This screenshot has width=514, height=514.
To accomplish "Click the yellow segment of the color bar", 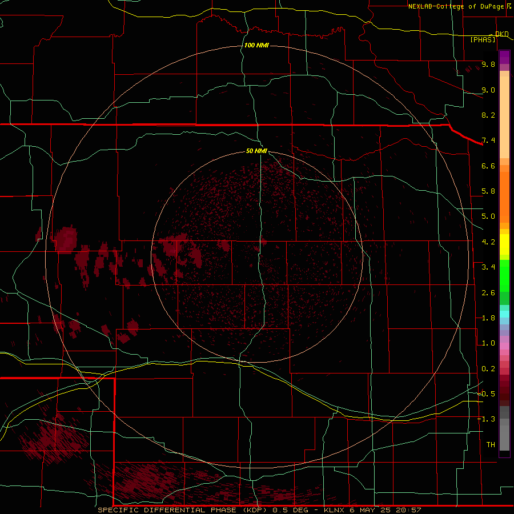I will coord(504,244).
